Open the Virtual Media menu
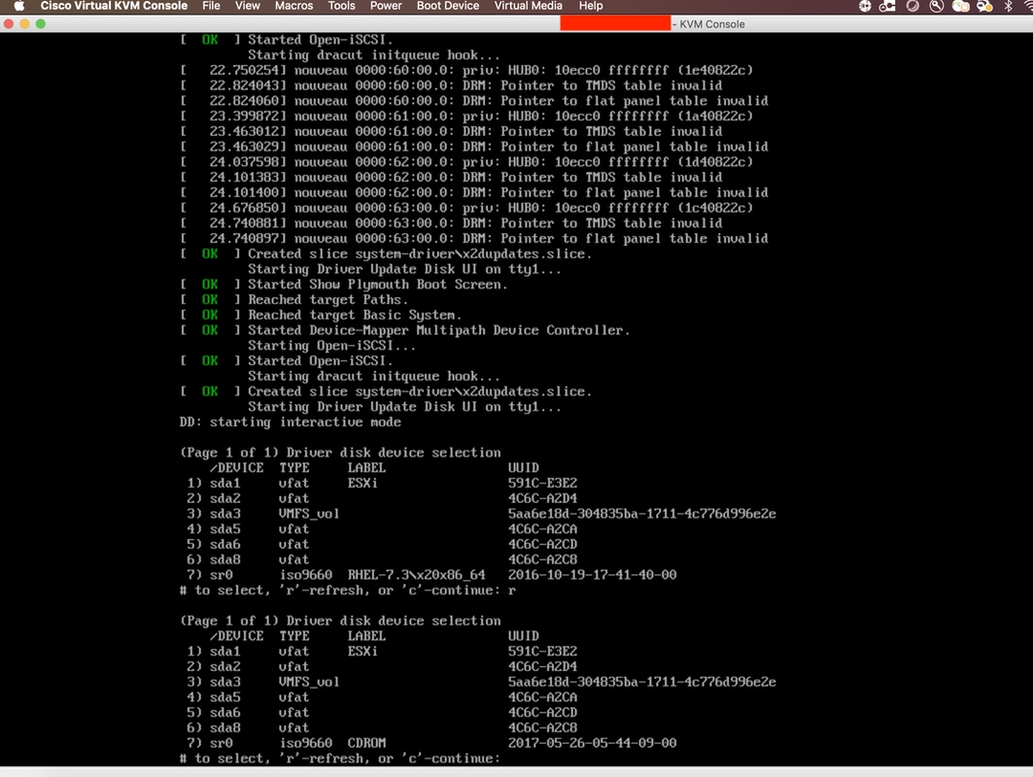 click(529, 6)
